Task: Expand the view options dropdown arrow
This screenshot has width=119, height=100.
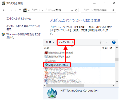Action: [x=107, y=42]
